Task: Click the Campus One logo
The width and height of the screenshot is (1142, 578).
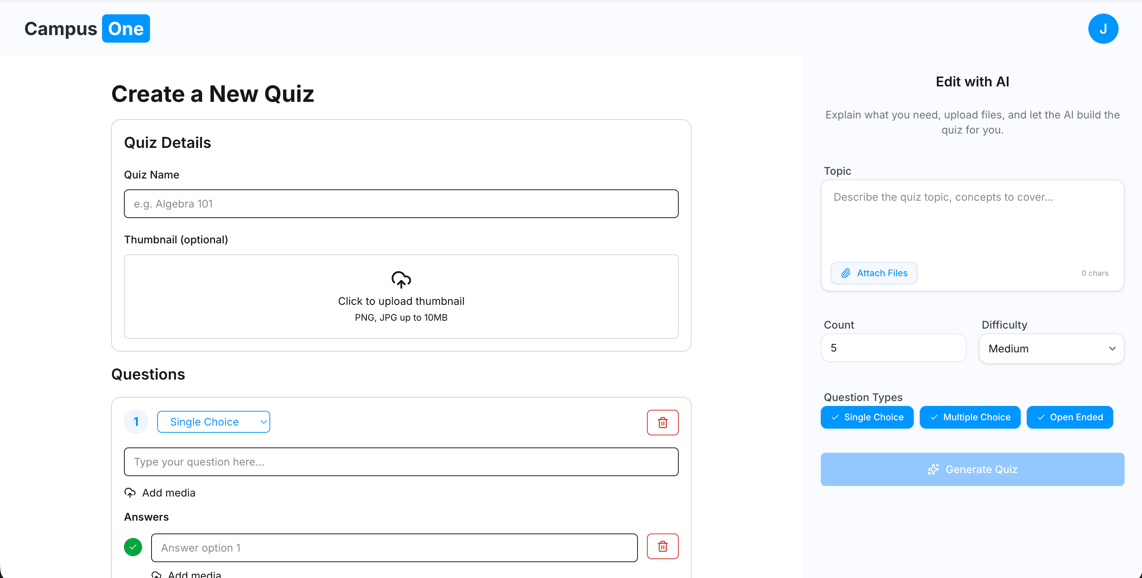Action: 87,28
